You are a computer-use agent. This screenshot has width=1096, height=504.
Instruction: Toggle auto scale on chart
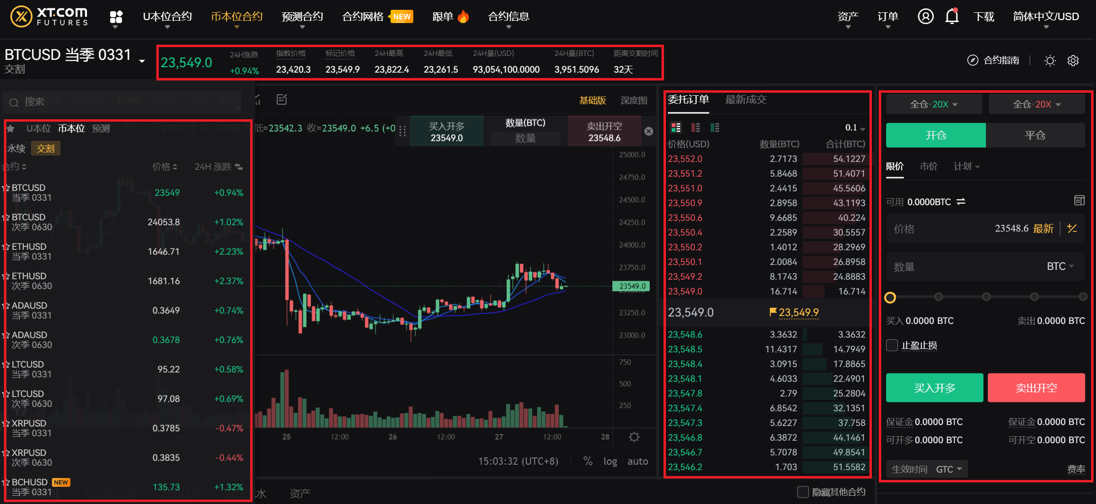pos(637,461)
